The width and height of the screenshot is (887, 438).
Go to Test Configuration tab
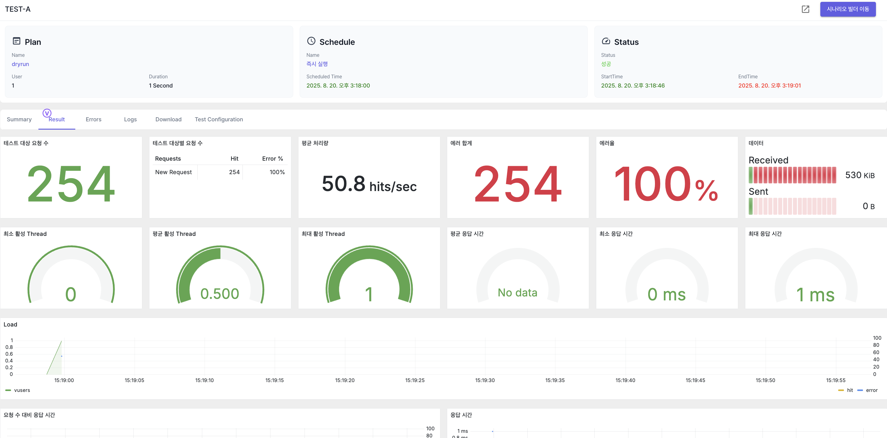pyautogui.click(x=219, y=119)
